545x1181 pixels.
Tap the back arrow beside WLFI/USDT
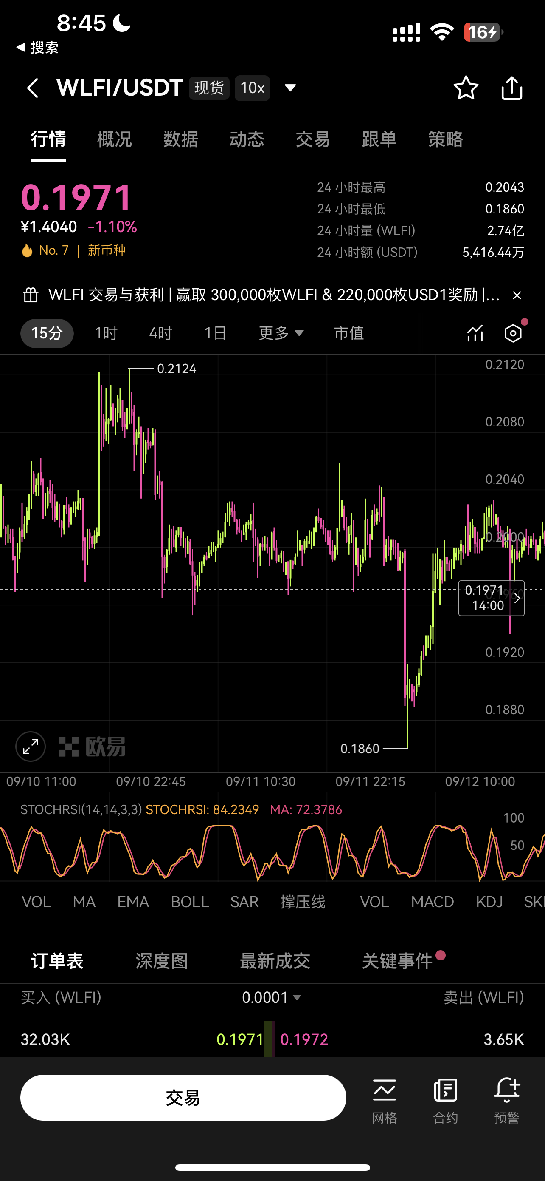click(x=33, y=88)
